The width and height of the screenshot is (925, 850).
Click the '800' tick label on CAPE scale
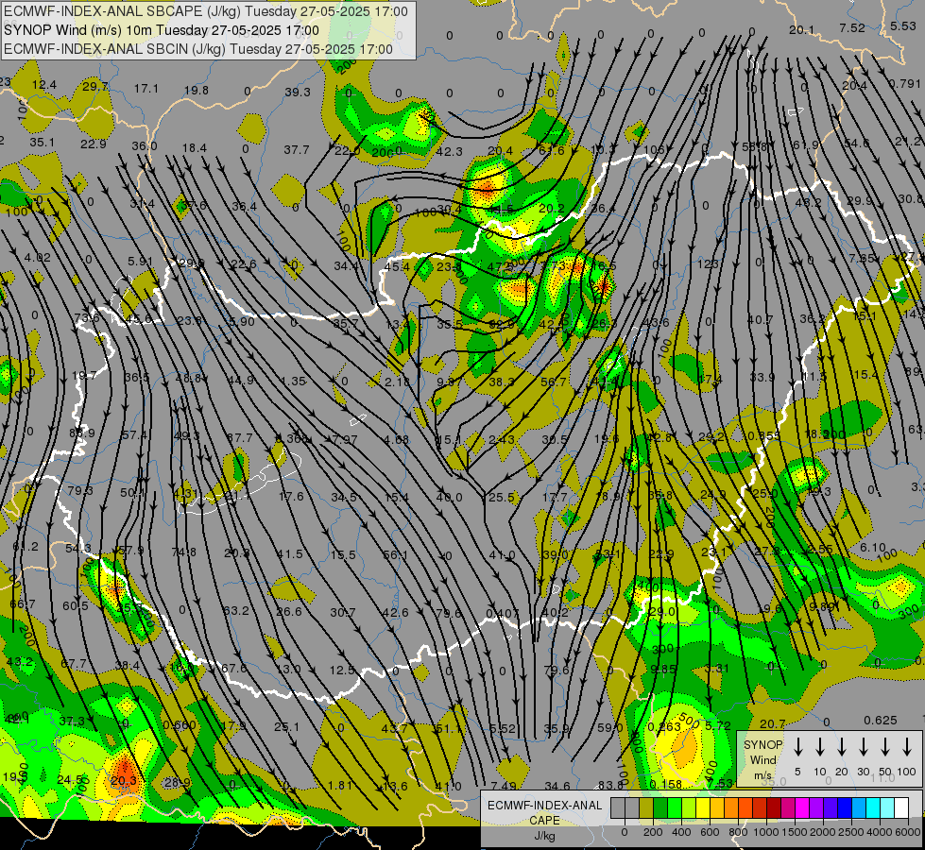pos(738,832)
